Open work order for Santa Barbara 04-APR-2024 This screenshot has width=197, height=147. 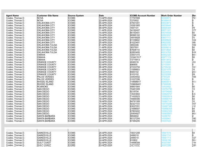[x=166, y=116]
